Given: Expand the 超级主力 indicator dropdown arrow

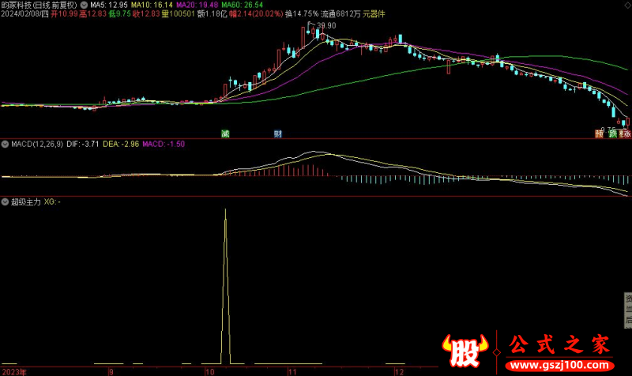Looking at the screenshot, I should [5, 202].
